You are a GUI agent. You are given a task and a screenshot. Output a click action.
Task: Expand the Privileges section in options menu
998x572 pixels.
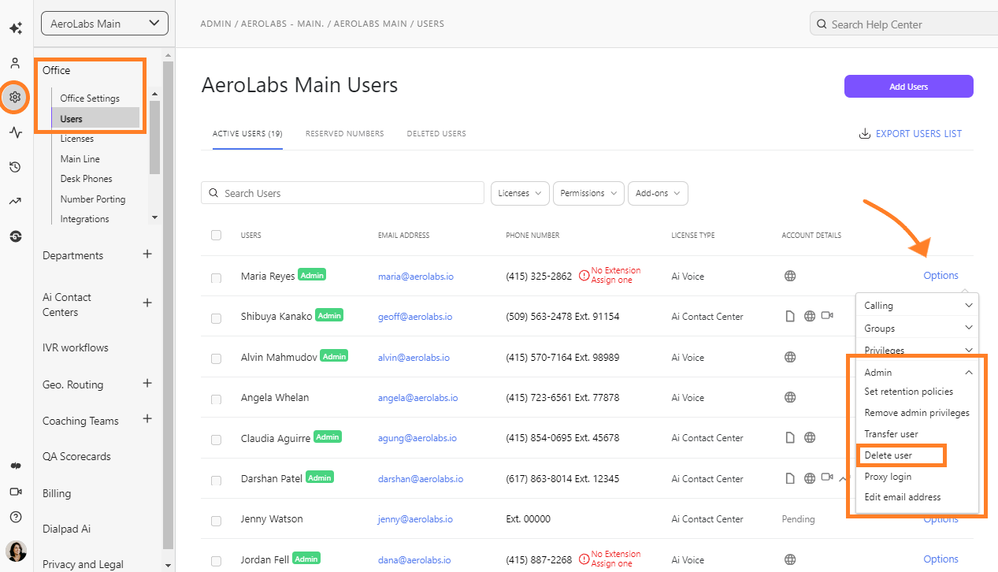pos(918,350)
